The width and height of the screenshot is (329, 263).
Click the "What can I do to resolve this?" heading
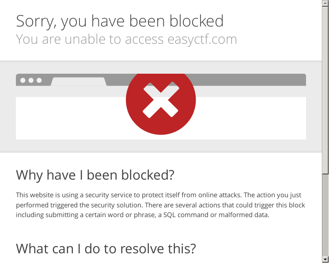coord(106,248)
